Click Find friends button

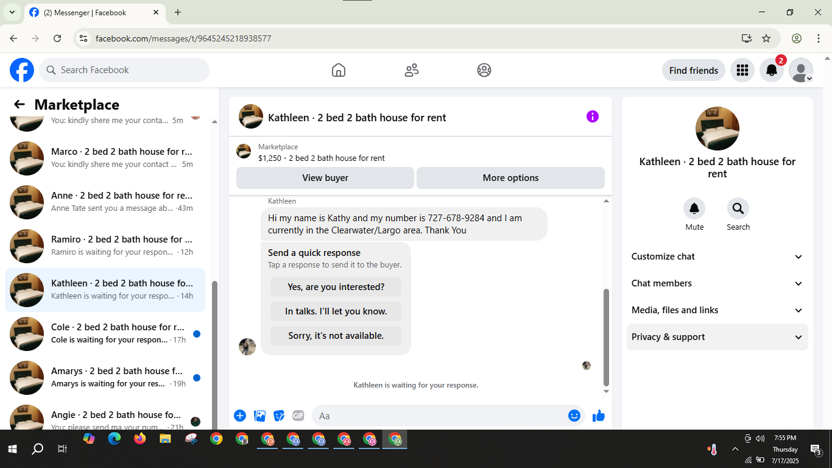[694, 70]
